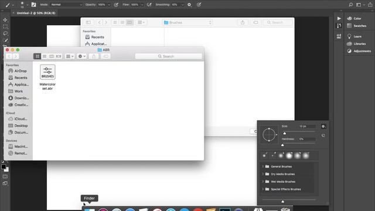Screen dimensions: 375x211
Task: Open the Brush Settings panel toggle icon
Action: point(34,5)
